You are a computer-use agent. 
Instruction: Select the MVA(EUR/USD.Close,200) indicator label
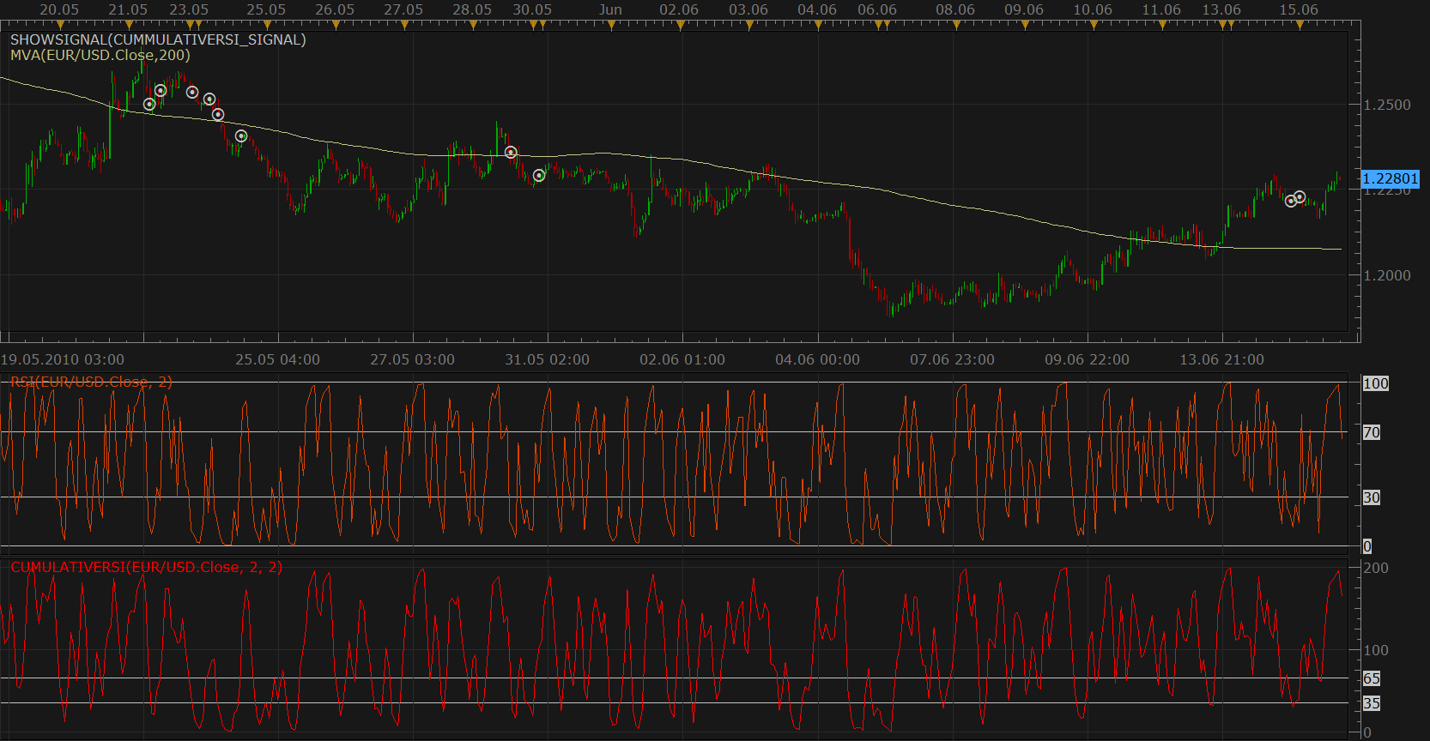point(100,55)
